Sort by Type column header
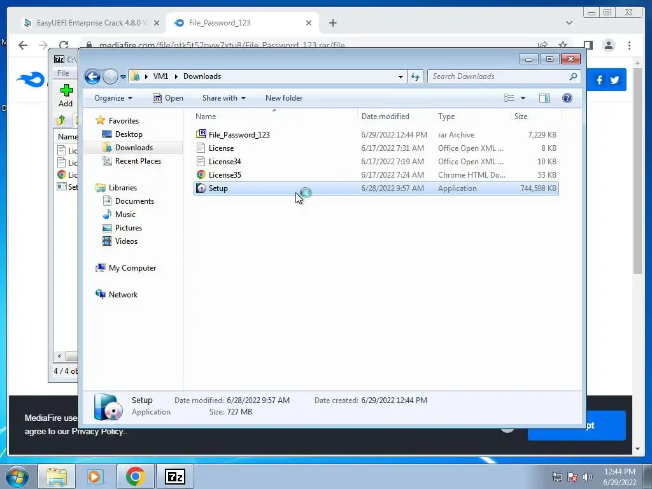This screenshot has width=652, height=489. tap(472, 117)
